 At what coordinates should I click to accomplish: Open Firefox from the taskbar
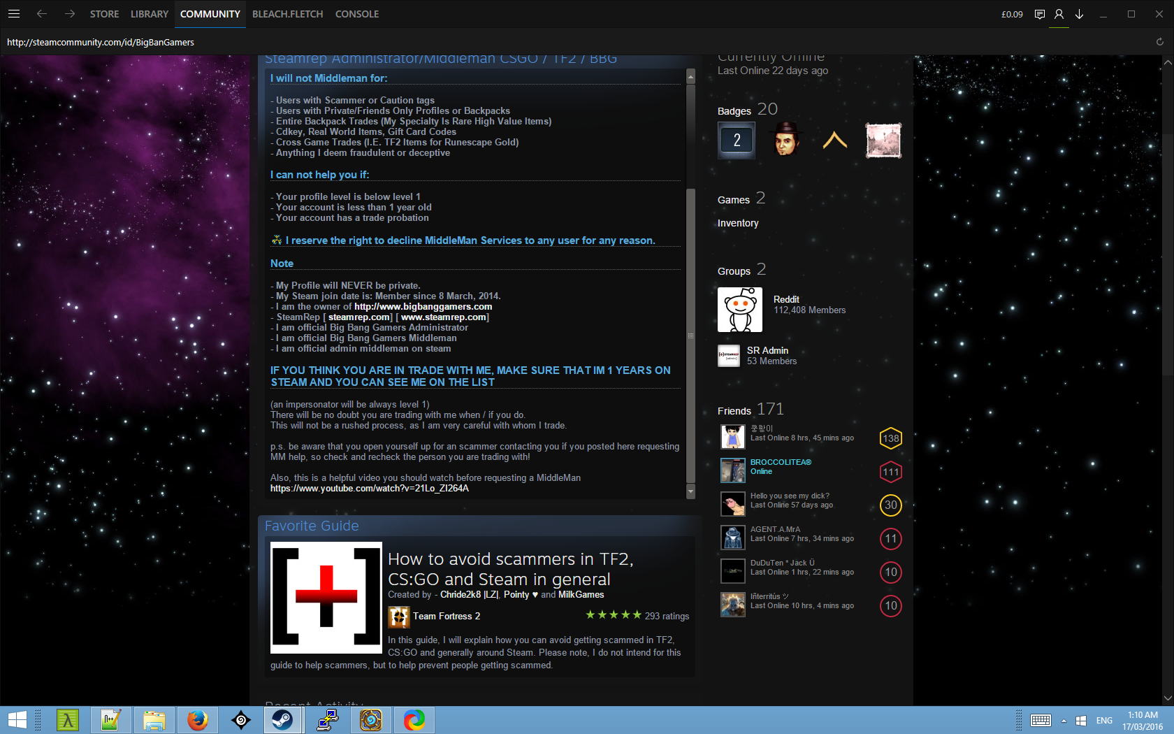[x=197, y=719]
